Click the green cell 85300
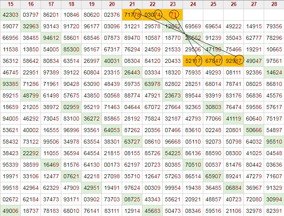 (71, 49)
